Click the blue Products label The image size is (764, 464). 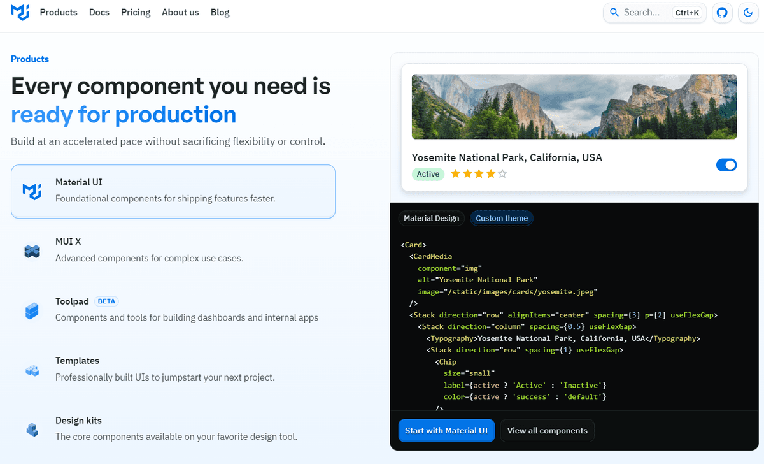coord(30,59)
